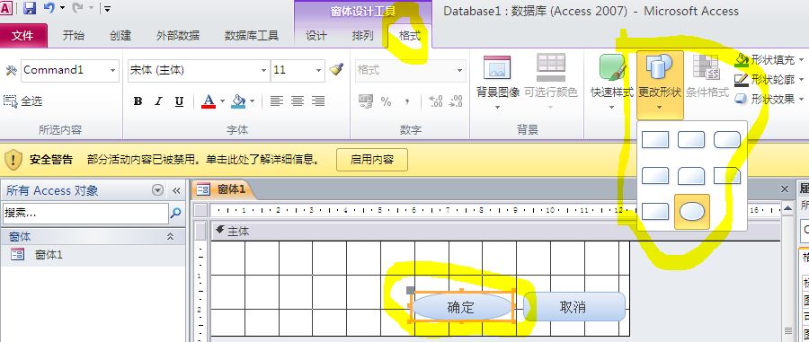Open Quick Styles (快速样式) gallery
The height and width of the screenshot is (342, 809).
click(x=612, y=83)
